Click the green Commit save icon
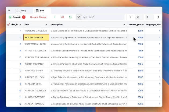 tap(10, 17)
